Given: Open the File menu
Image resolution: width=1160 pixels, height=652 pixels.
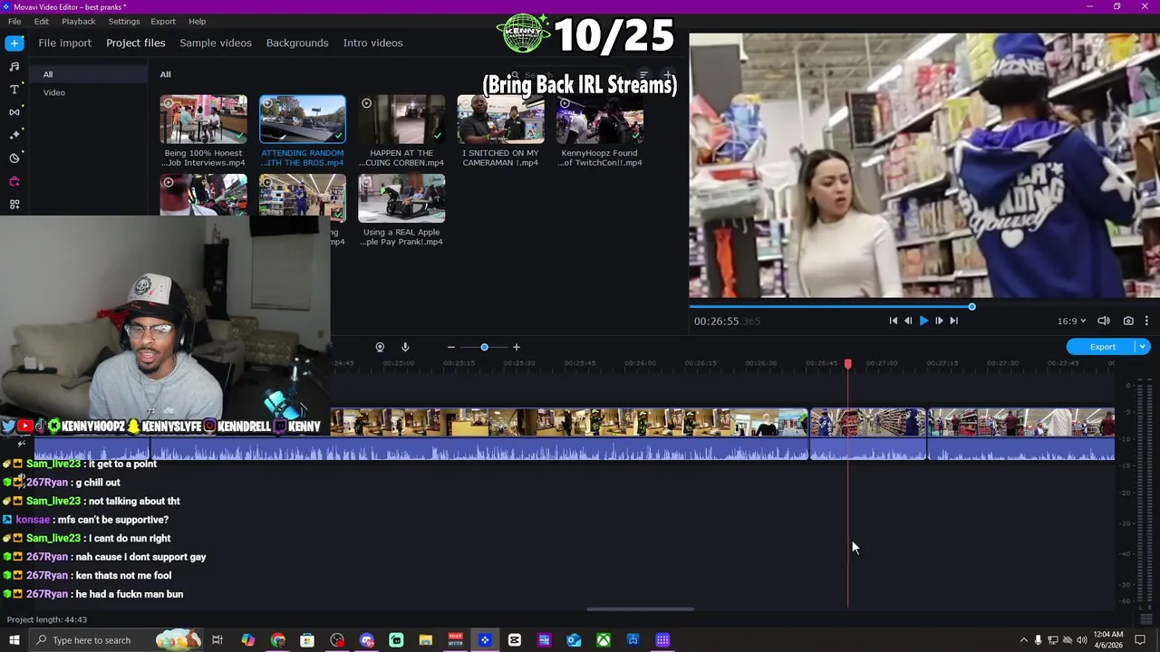Looking at the screenshot, I should [x=14, y=21].
